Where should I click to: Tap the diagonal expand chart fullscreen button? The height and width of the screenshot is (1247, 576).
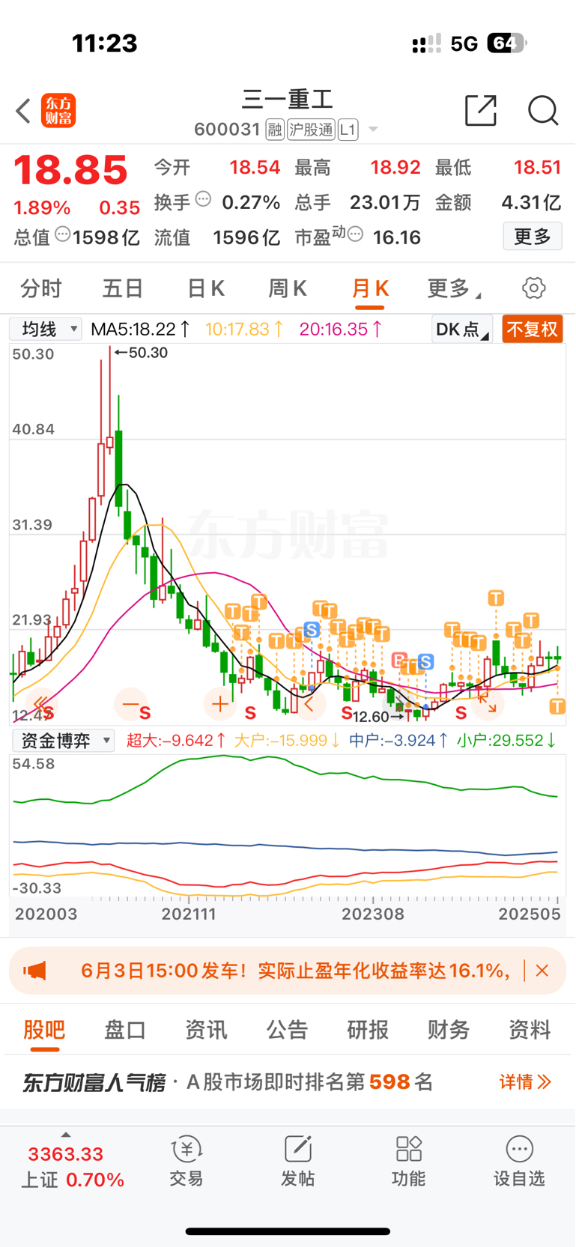click(x=488, y=704)
